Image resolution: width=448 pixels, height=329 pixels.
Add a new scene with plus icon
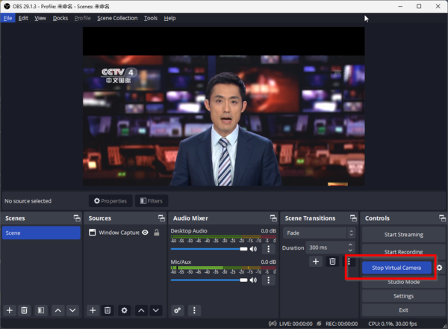coord(10,310)
